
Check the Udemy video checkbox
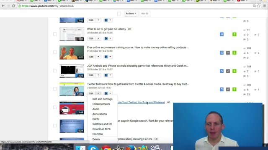(x=55, y=34)
